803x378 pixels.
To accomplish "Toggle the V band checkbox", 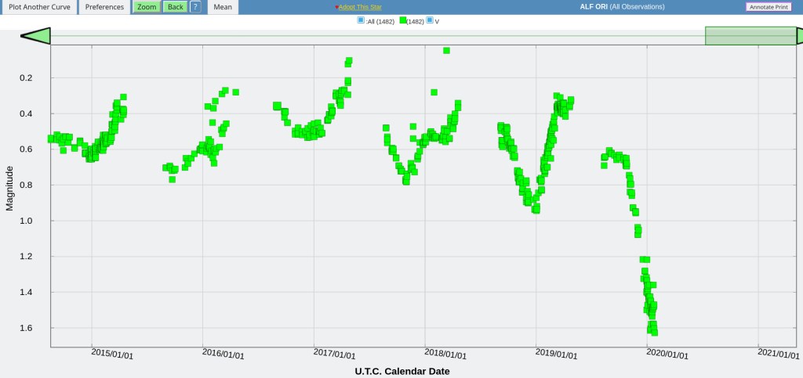I will tap(430, 21).
